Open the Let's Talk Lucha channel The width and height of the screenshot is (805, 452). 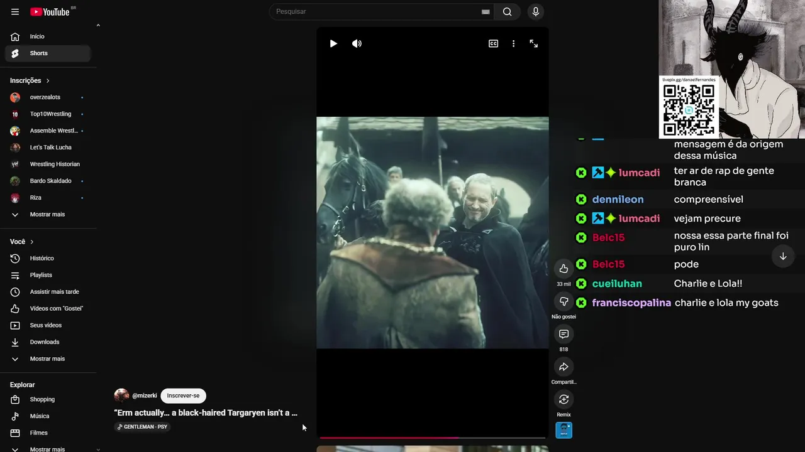pos(48,148)
